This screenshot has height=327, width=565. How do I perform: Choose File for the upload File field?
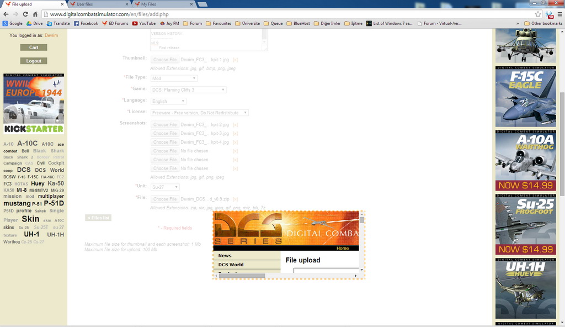click(x=164, y=199)
